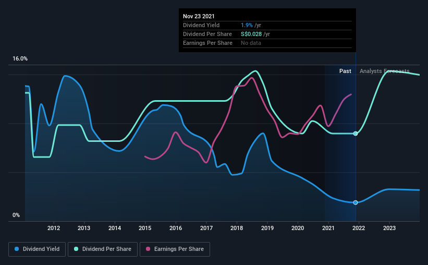Click the 2012 x-axis year label
The width and height of the screenshot is (428, 265).
point(54,228)
